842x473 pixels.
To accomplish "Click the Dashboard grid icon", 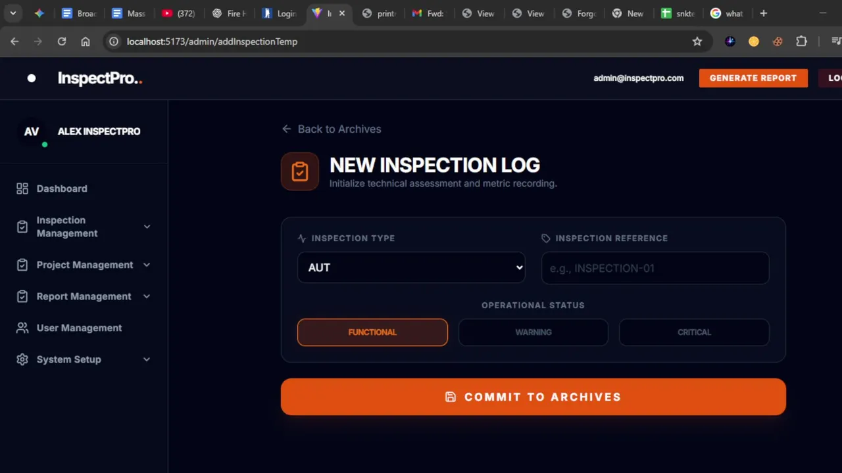I will point(22,189).
